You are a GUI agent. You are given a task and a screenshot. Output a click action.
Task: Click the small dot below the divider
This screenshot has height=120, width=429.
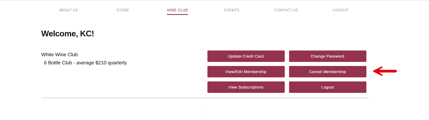pos(204,112)
